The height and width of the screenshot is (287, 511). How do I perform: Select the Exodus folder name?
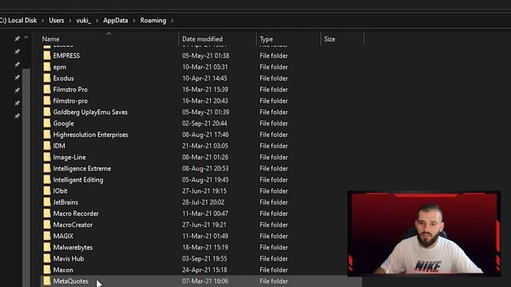point(64,78)
